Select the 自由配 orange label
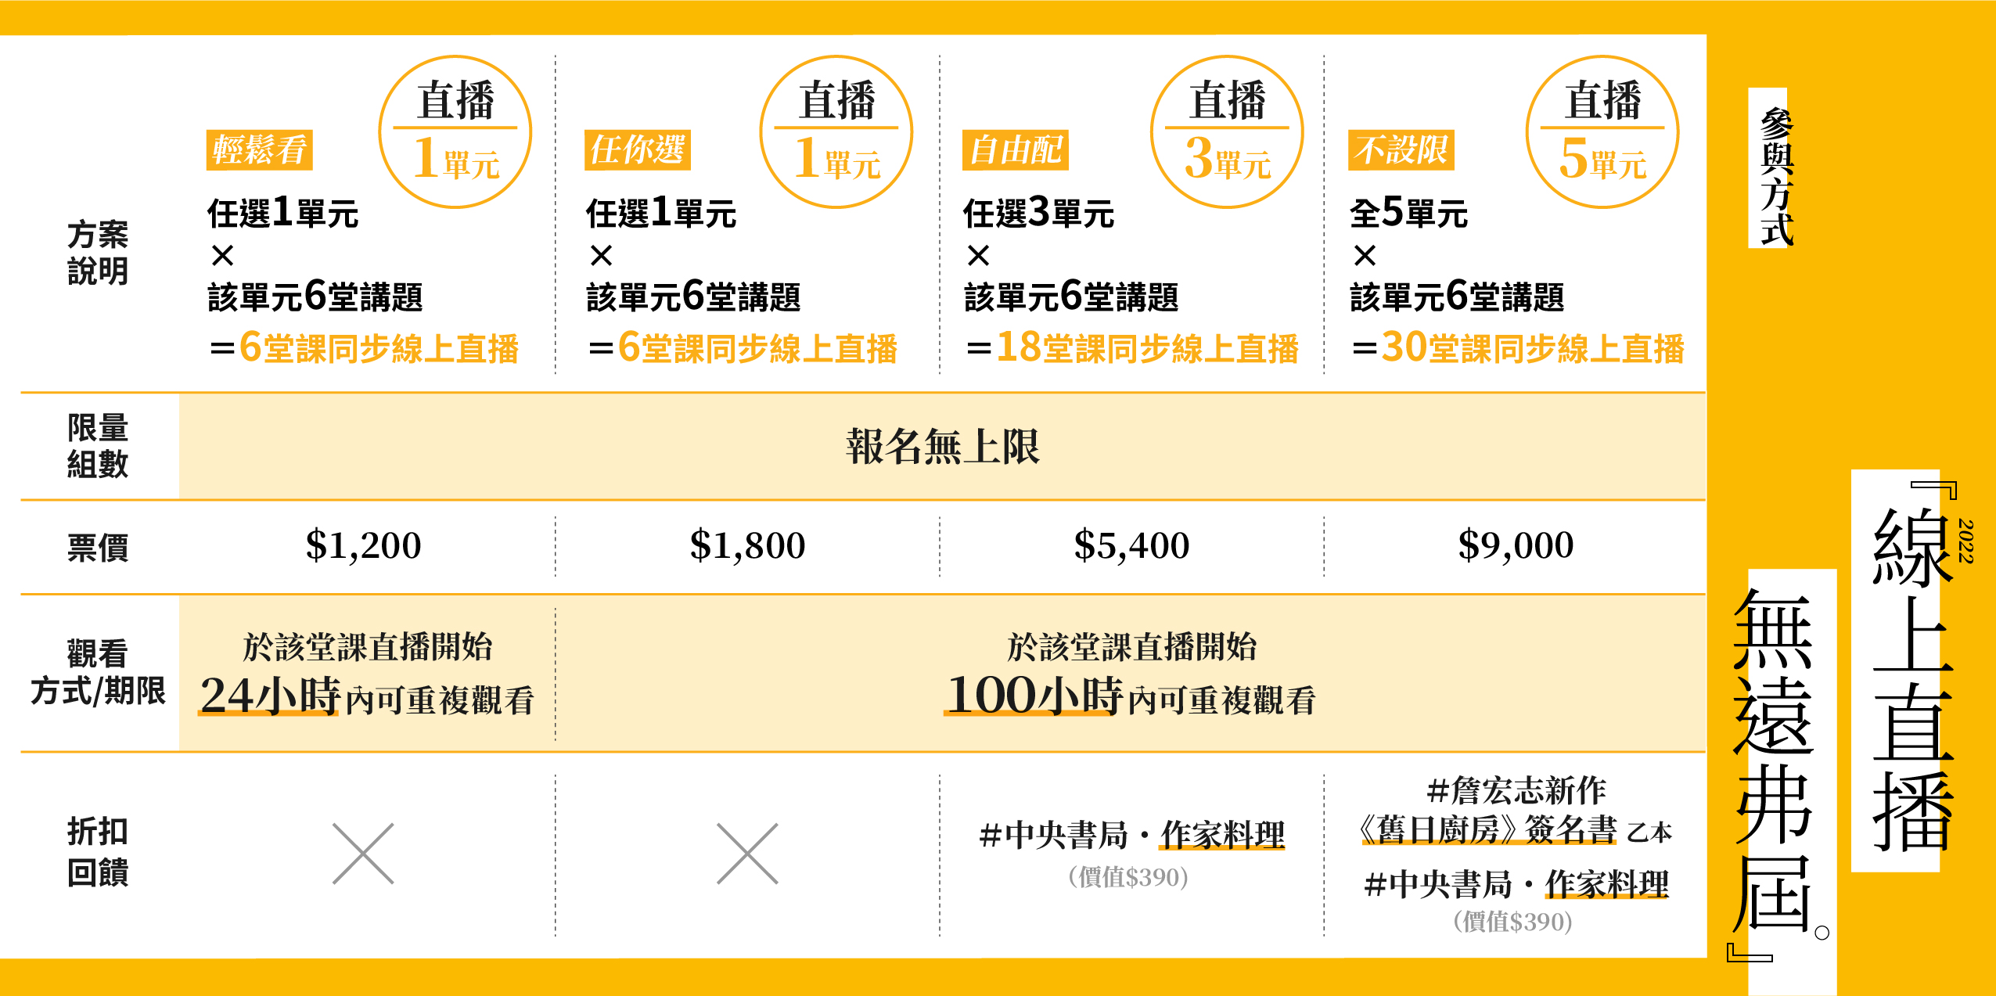The width and height of the screenshot is (1996, 996). tap(1015, 149)
